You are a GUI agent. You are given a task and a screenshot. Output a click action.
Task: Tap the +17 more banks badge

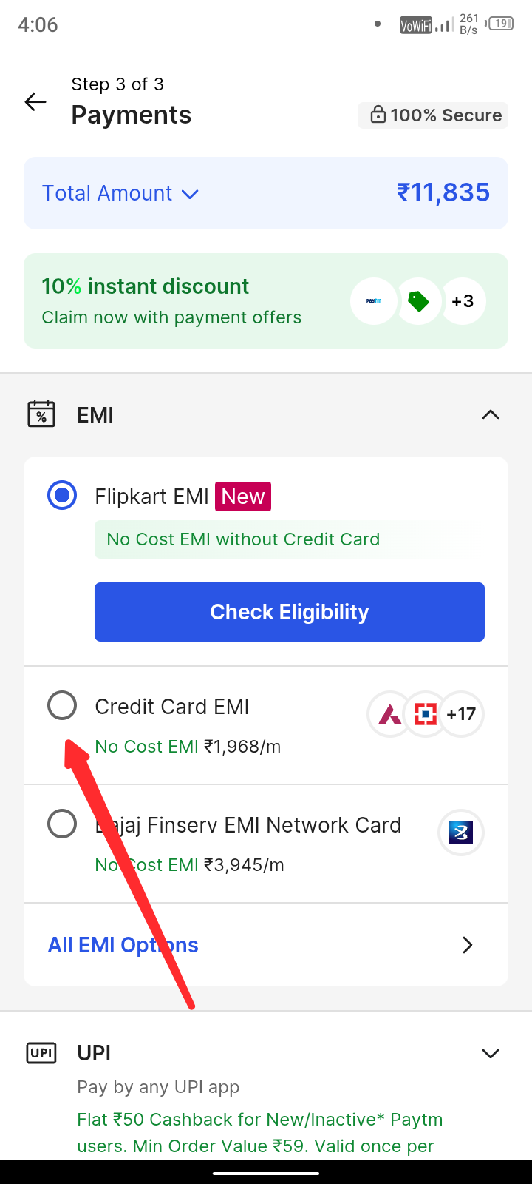(462, 714)
